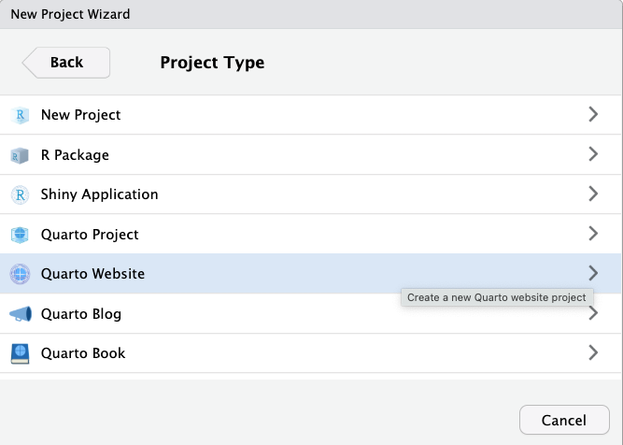The image size is (623, 445).
Task: Select the New Project label
Action: click(x=80, y=115)
